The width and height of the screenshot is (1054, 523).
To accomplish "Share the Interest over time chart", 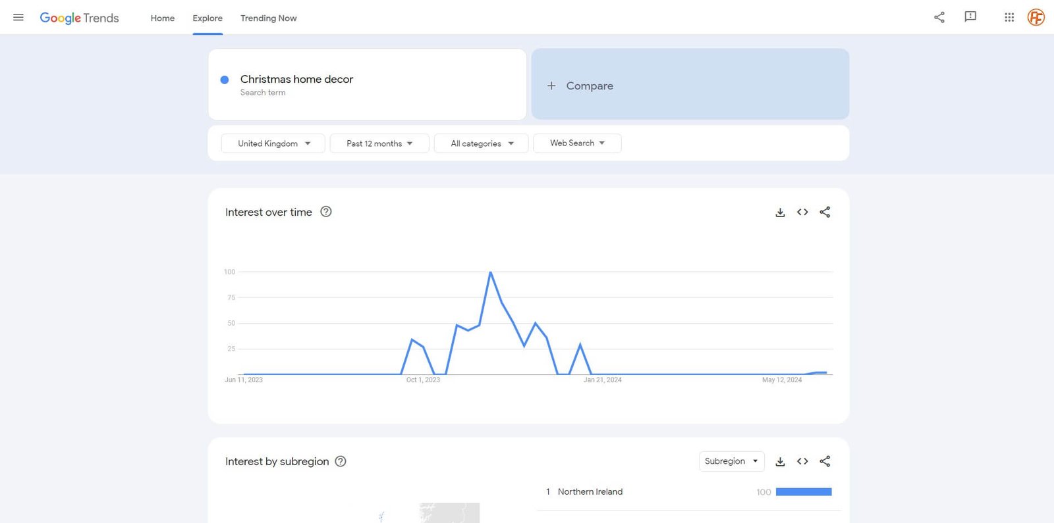I will click(x=825, y=212).
